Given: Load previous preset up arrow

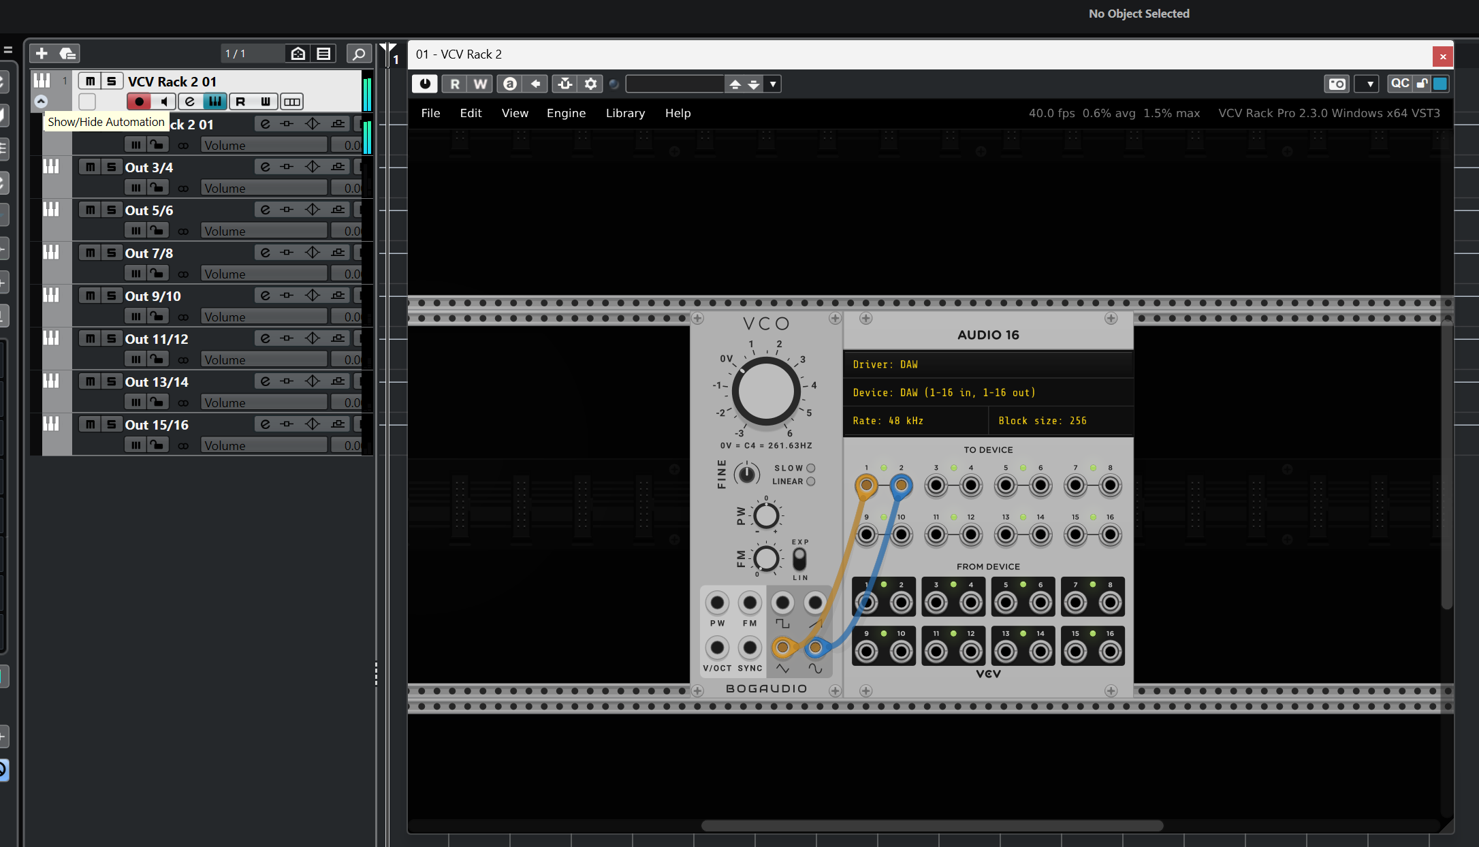Looking at the screenshot, I should (735, 84).
